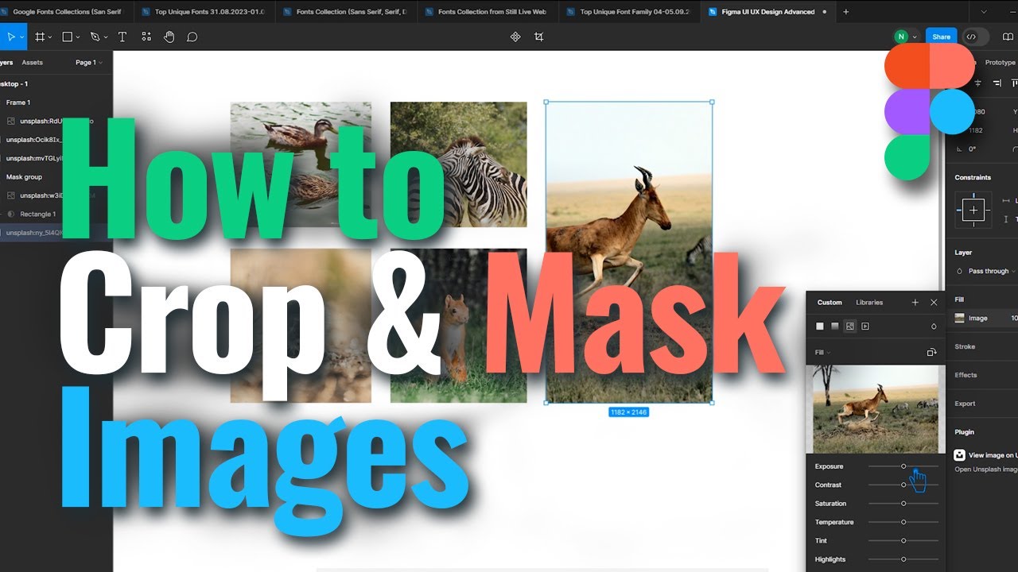Open the Page 1 dropdown
Viewport: 1018px width, 572px height.
click(89, 62)
